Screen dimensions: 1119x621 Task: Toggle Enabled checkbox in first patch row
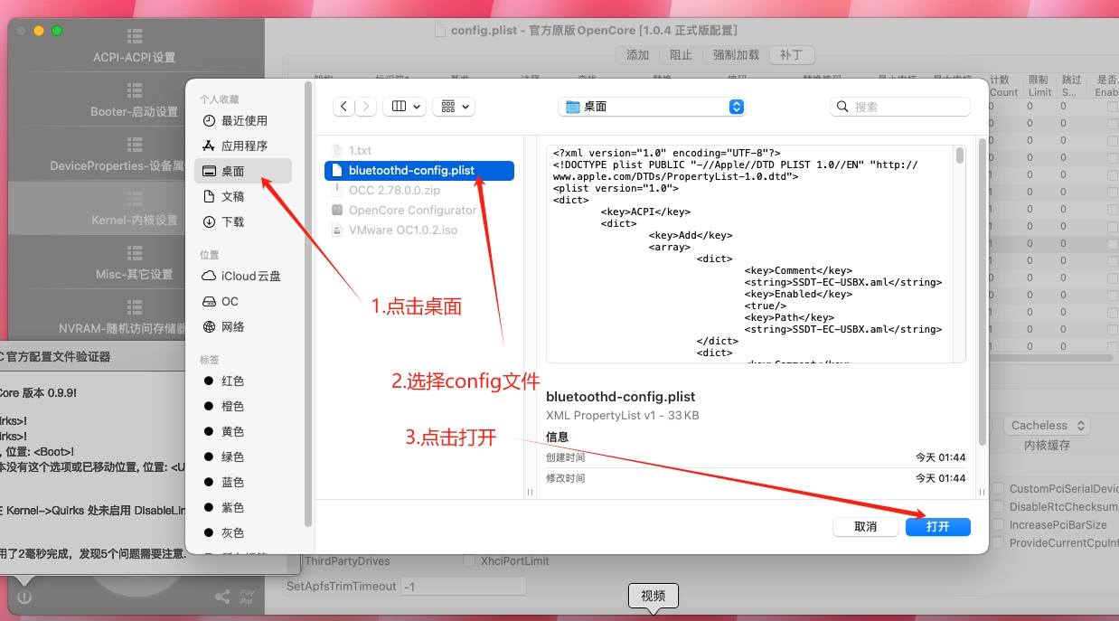[x=1113, y=107]
